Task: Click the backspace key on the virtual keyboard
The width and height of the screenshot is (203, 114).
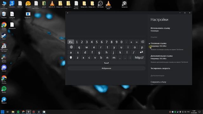Action: [142, 42]
